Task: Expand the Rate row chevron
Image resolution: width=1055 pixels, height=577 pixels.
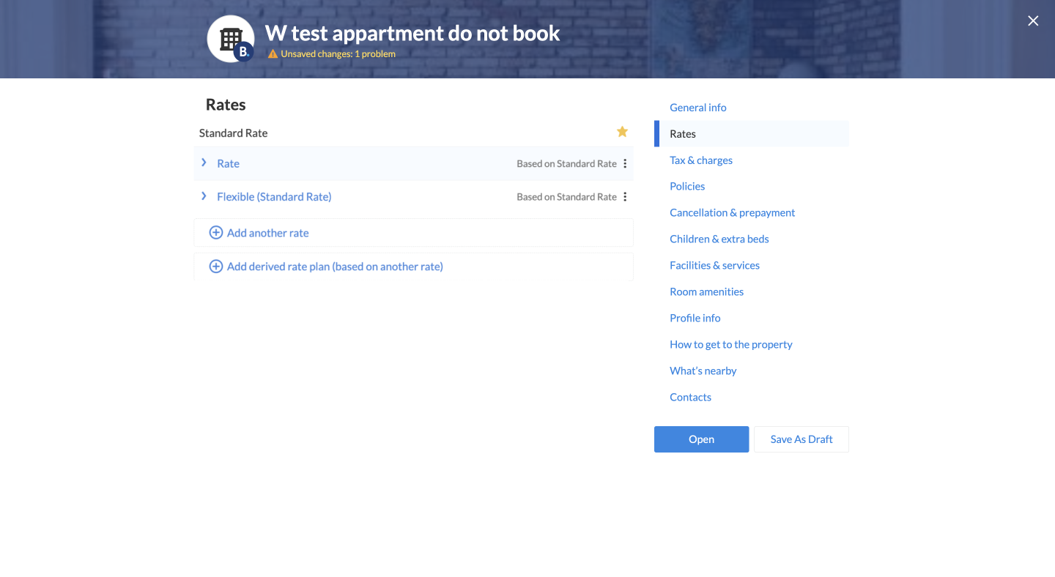Action: [x=204, y=163]
